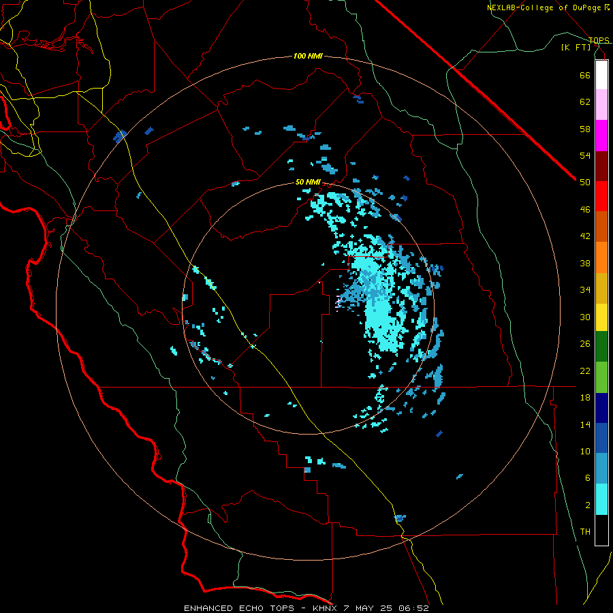Click the 2 legend value
This screenshot has width=613, height=613.
[588, 505]
